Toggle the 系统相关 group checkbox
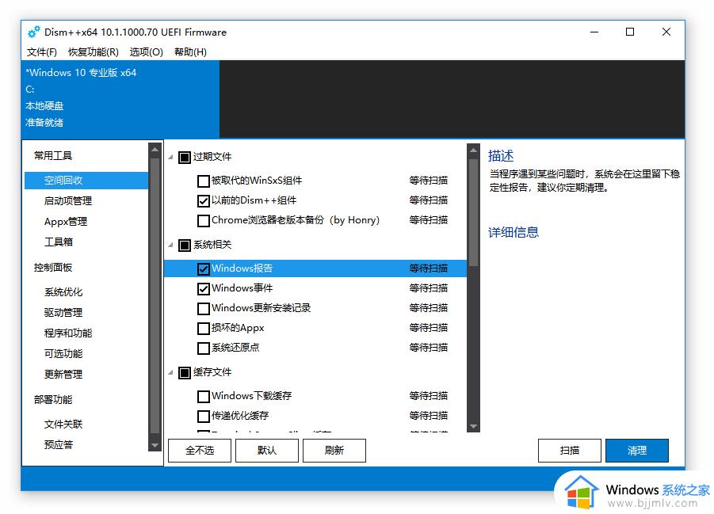This screenshot has width=714, height=514. 185,246
